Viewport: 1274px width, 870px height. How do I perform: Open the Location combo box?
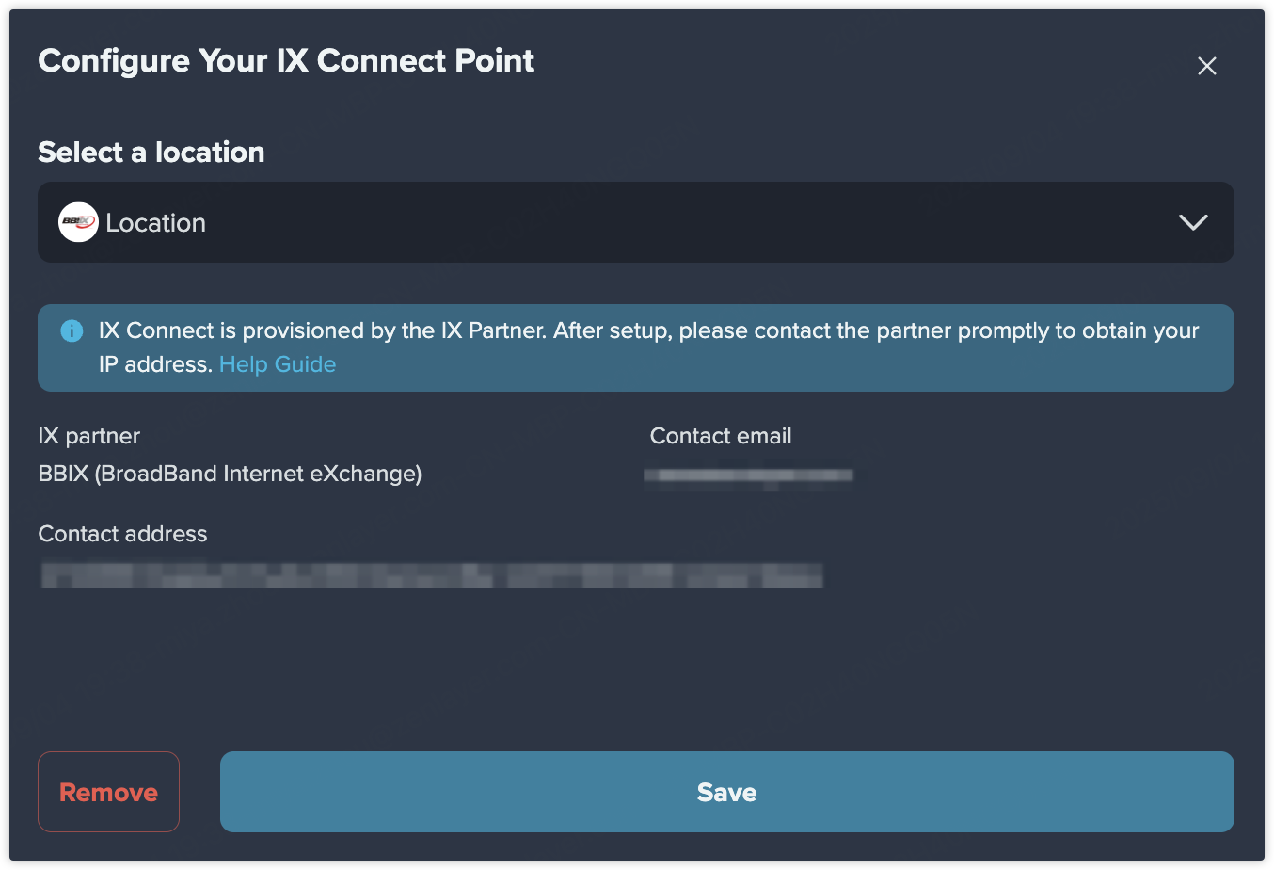coord(636,222)
